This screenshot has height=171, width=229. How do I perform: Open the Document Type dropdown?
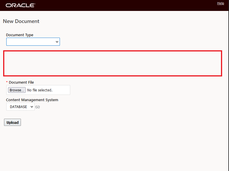pyautogui.click(x=33, y=42)
